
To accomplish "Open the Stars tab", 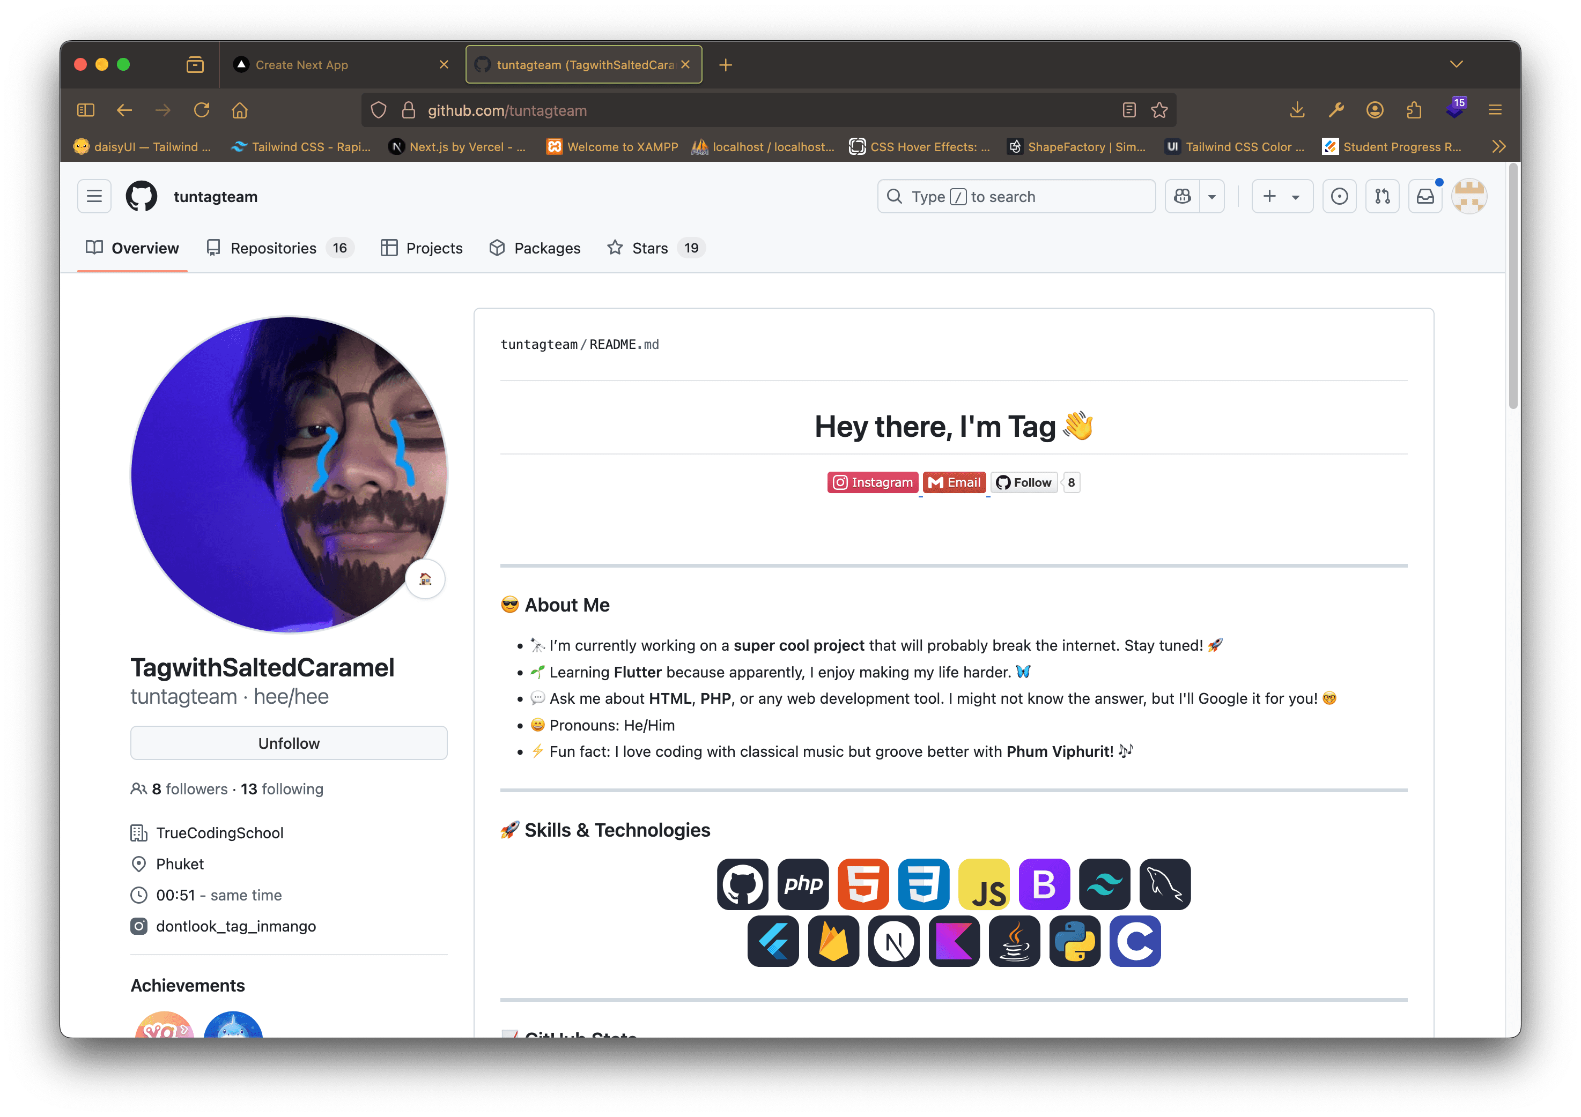I will 656,249.
